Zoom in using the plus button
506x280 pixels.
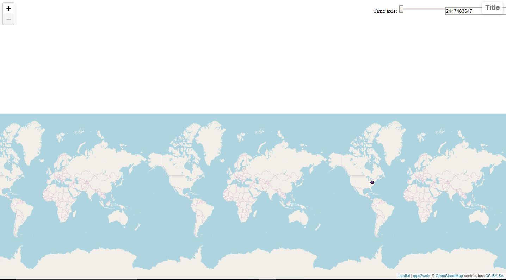(8, 8)
